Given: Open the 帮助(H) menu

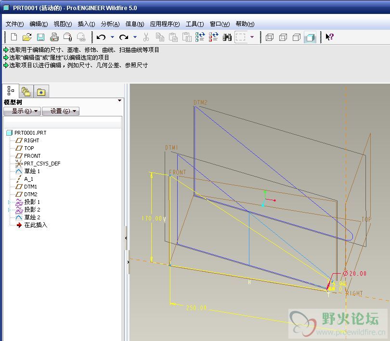Looking at the screenshot, I should click(245, 24).
